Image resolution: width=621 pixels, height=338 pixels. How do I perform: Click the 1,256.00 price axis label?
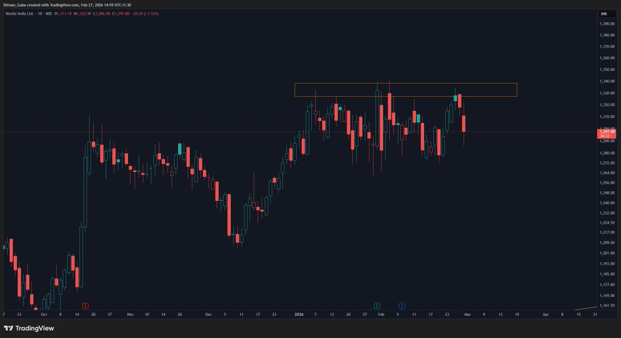click(606, 183)
